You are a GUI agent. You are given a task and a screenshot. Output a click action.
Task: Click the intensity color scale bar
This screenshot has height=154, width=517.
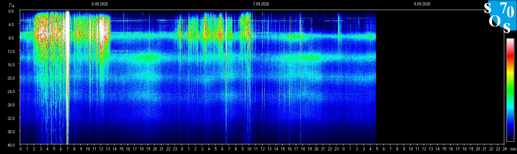(x=510, y=90)
